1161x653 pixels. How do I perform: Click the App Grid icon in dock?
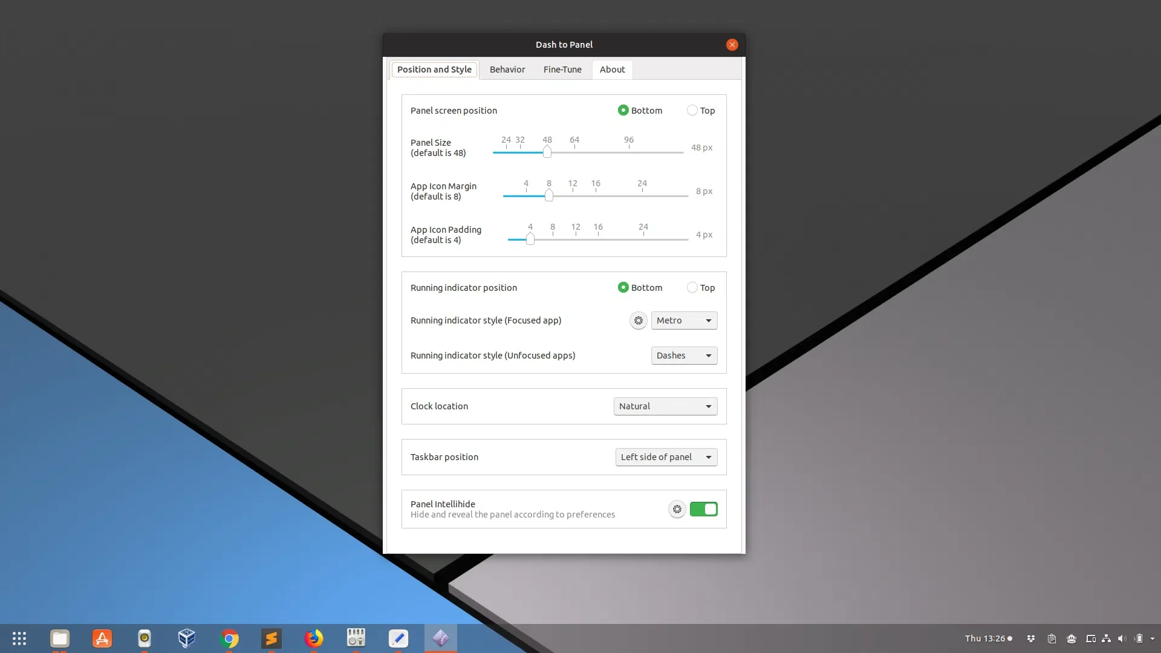point(19,638)
